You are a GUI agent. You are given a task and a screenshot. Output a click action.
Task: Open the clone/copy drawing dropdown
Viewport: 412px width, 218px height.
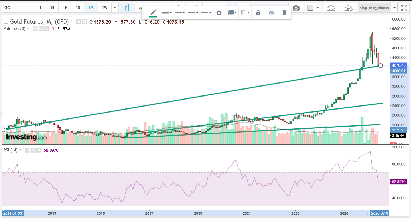pos(245,13)
